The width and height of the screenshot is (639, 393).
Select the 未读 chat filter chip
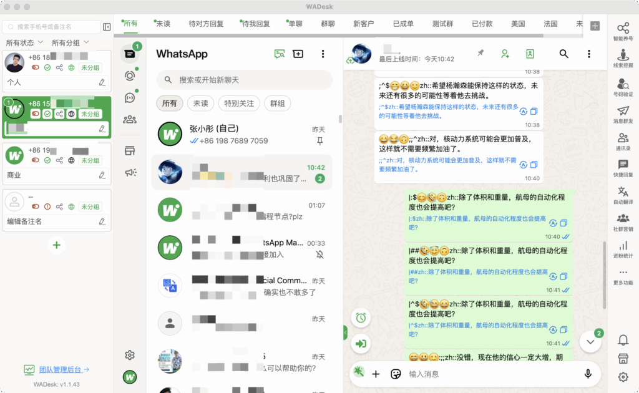(200, 104)
